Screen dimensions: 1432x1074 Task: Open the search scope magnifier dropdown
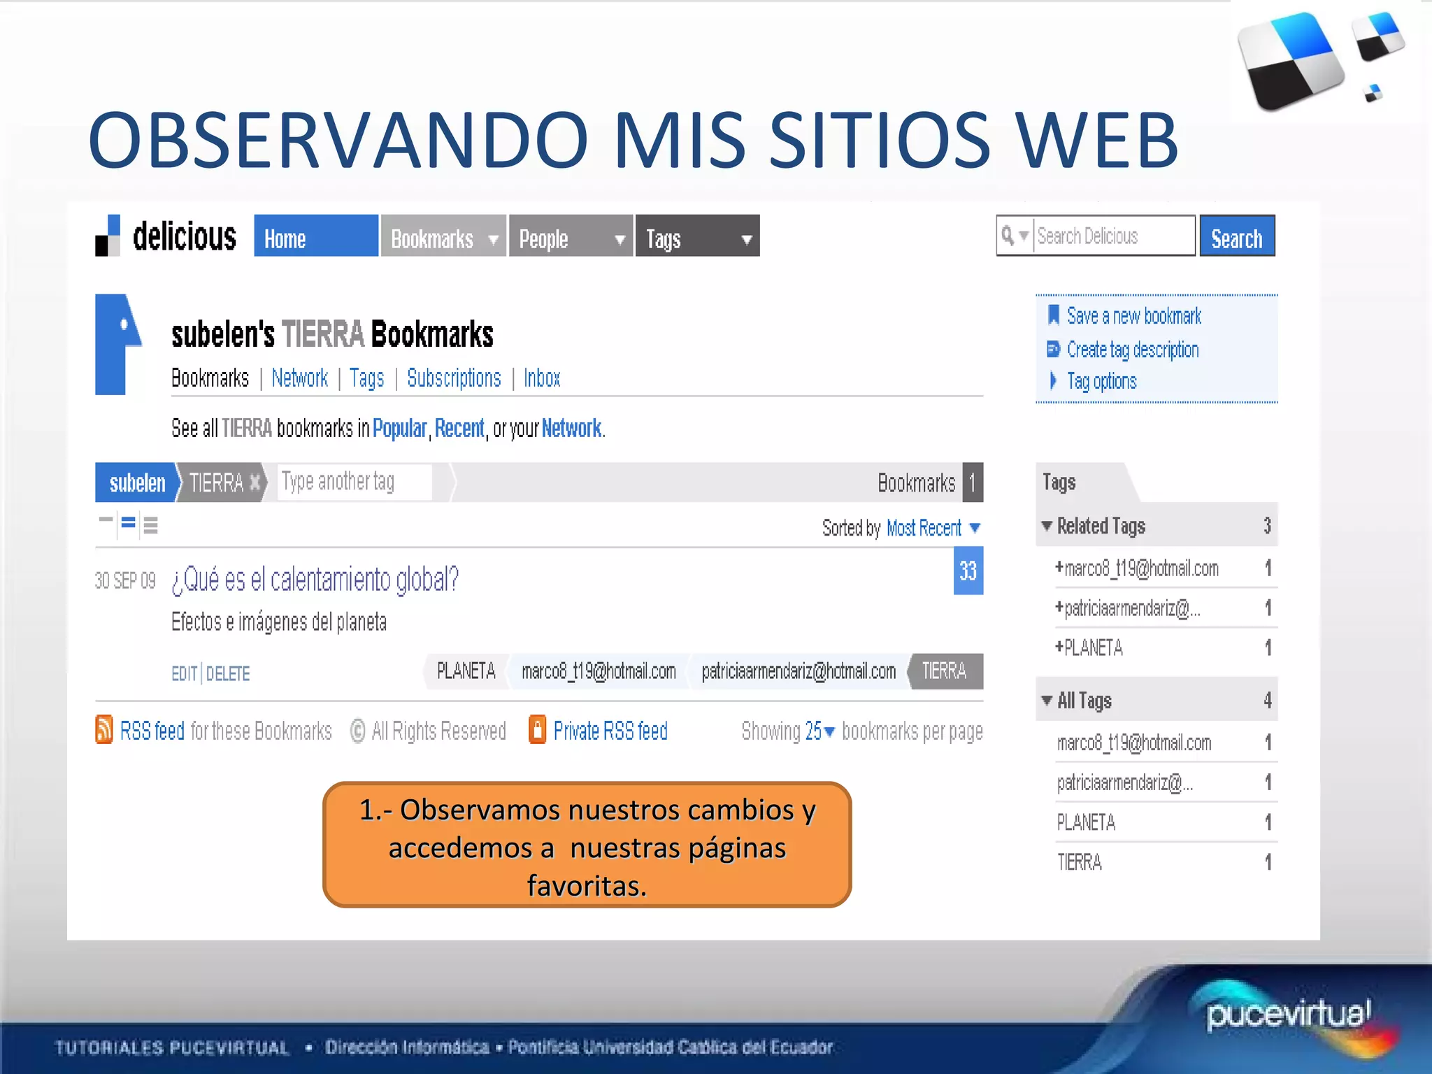click(x=1015, y=236)
